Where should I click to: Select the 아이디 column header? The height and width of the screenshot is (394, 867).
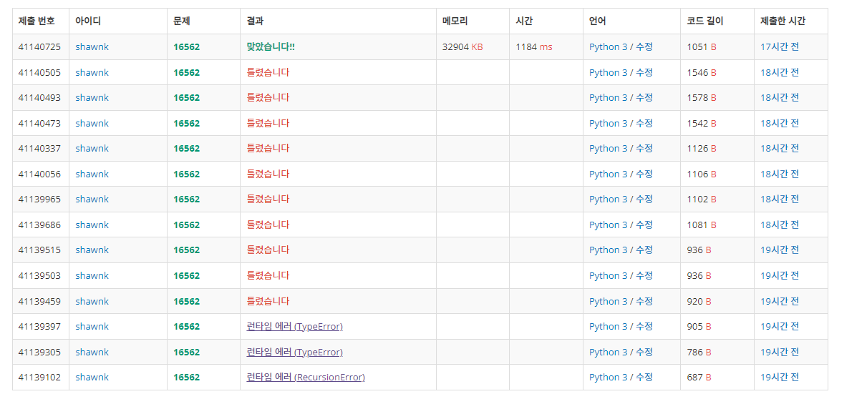pyautogui.click(x=88, y=21)
